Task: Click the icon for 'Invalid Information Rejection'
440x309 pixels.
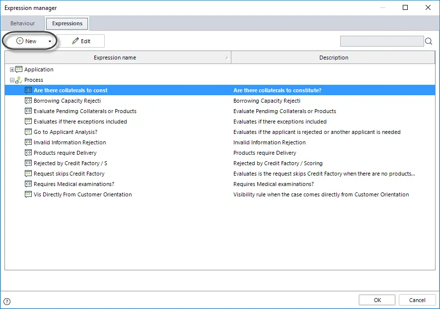Action: point(28,142)
